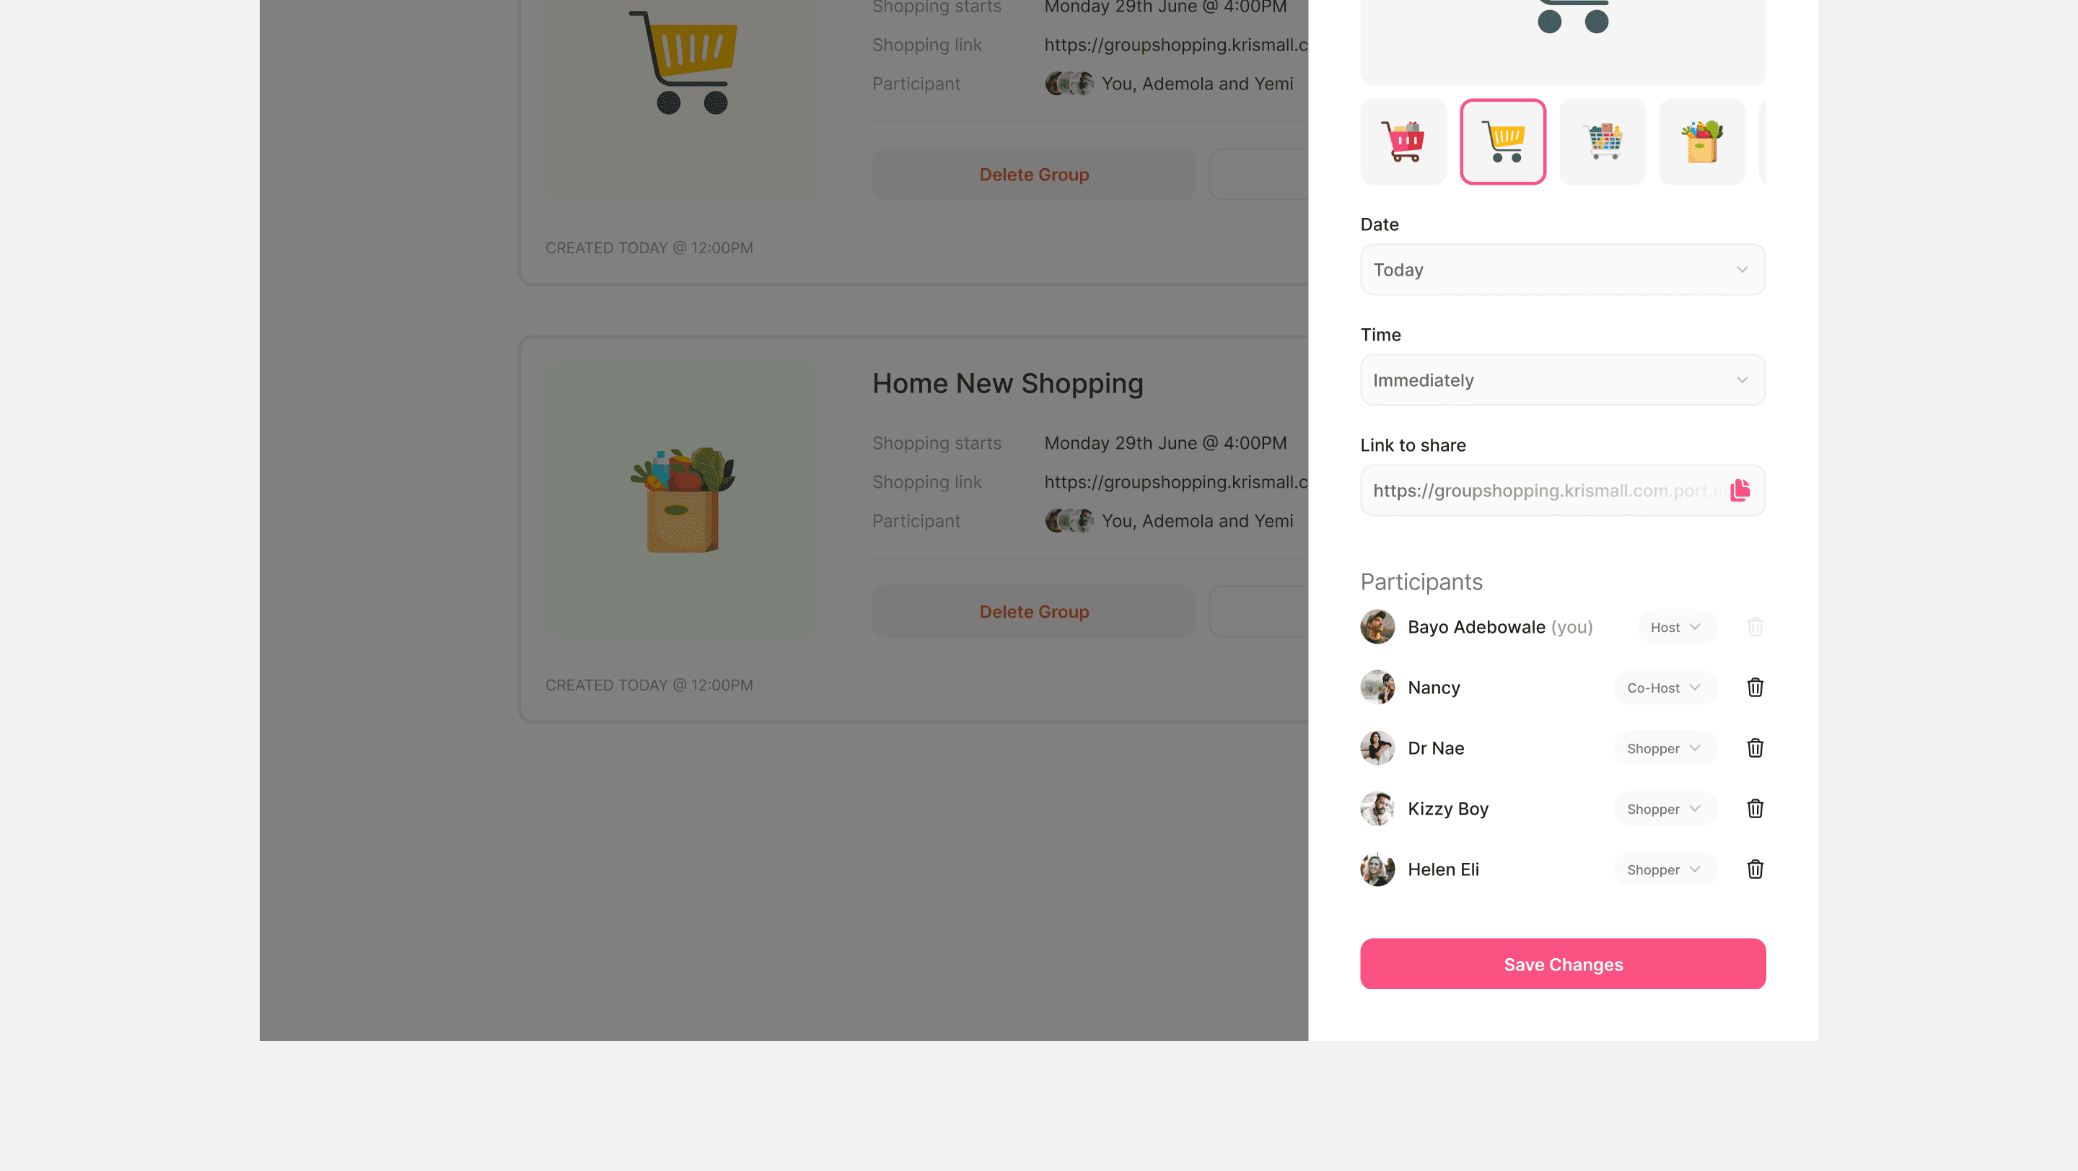
Task: Change Nancy's Co-Host role dropdown
Action: tap(1665, 687)
